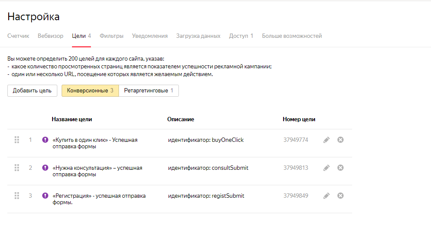Delete the consultSubmit goal
The height and width of the screenshot is (242, 431).
tap(340, 168)
